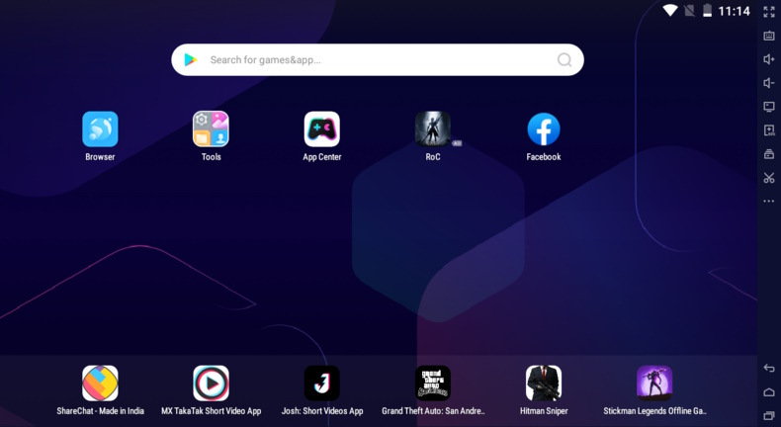Click the battery status icon
Viewport: 781px width, 427px height.
pos(707,11)
